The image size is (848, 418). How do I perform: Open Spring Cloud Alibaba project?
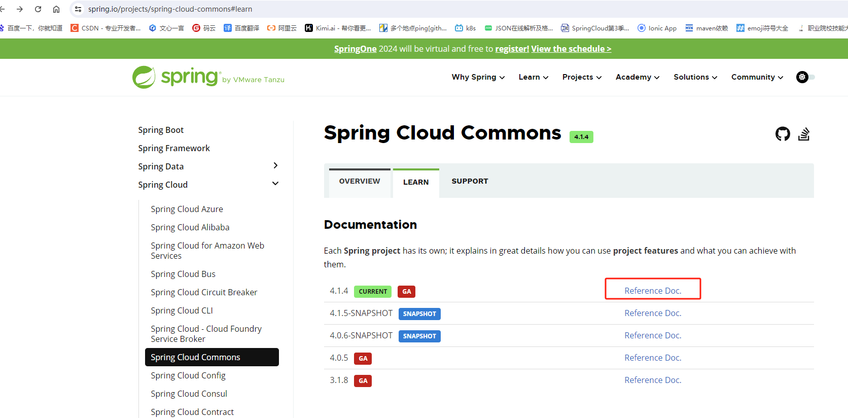coord(190,227)
